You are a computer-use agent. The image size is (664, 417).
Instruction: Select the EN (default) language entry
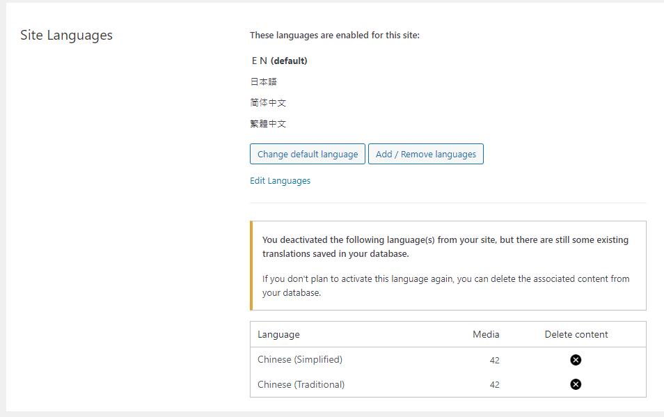[279, 61]
